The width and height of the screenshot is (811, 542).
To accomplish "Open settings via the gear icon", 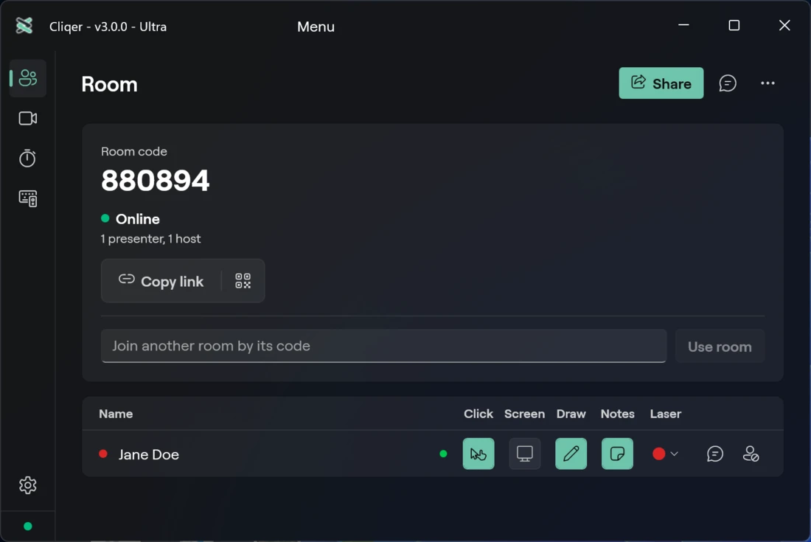I will tap(28, 485).
